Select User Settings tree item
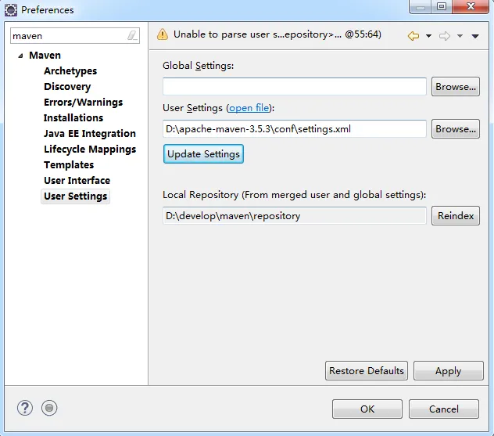494x436 pixels. 76,196
